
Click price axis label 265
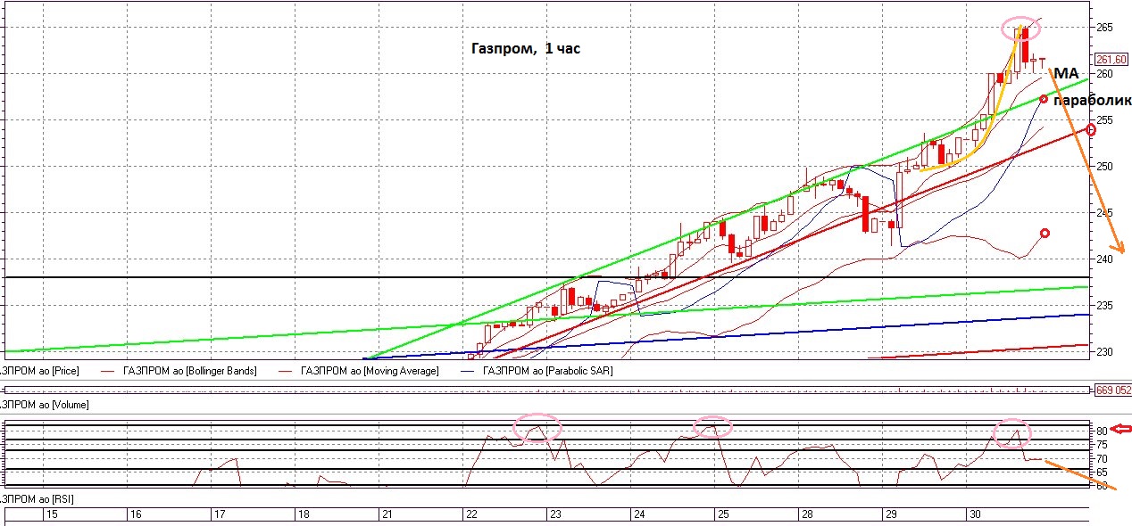coord(1103,28)
